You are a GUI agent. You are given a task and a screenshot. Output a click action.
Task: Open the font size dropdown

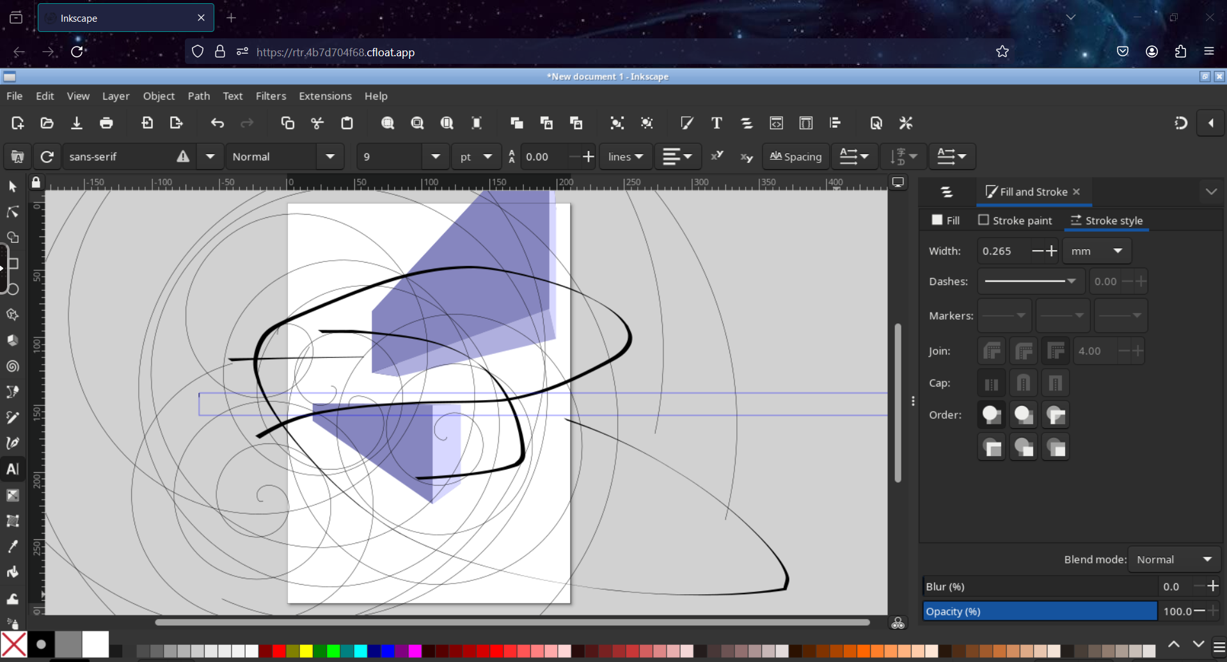point(436,157)
